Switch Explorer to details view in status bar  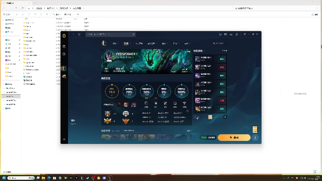[x=315, y=172]
